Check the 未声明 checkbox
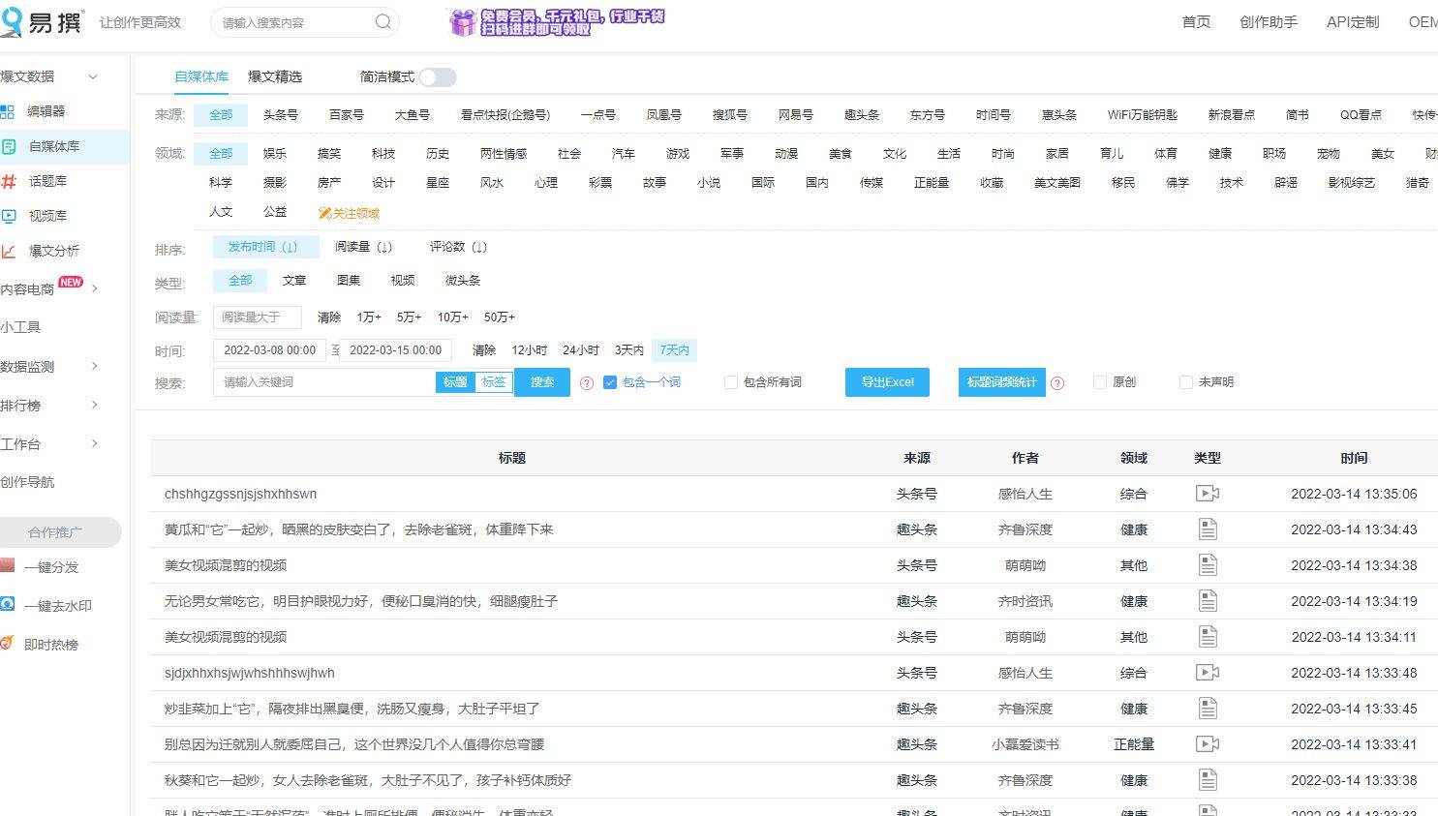 [x=1186, y=382]
